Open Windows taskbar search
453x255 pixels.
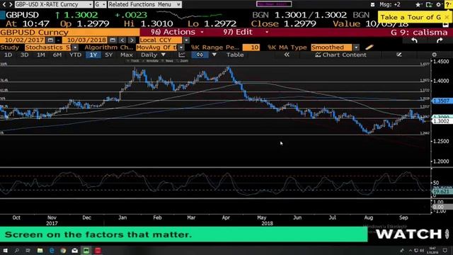[x=16, y=250]
